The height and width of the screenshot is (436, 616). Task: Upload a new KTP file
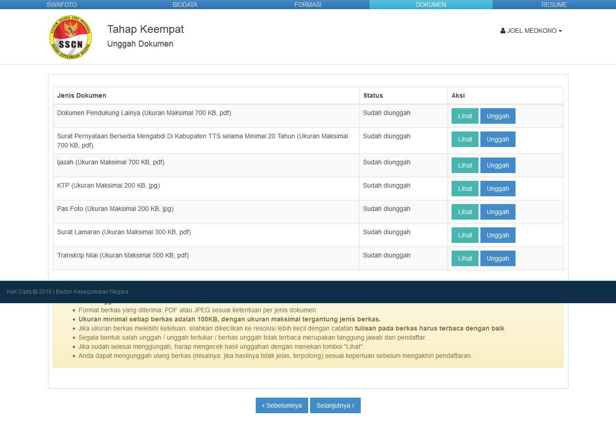tap(497, 189)
